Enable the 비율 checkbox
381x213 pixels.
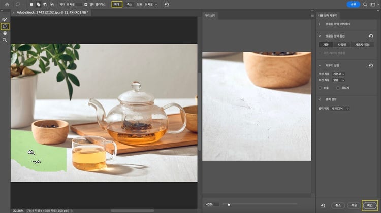pyautogui.click(x=320, y=88)
